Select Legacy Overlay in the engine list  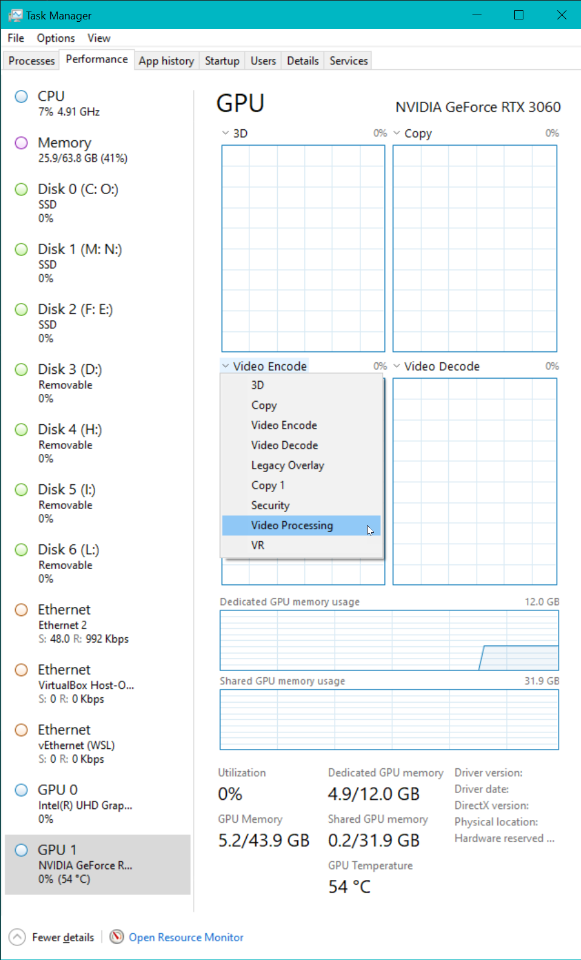pyautogui.click(x=287, y=465)
